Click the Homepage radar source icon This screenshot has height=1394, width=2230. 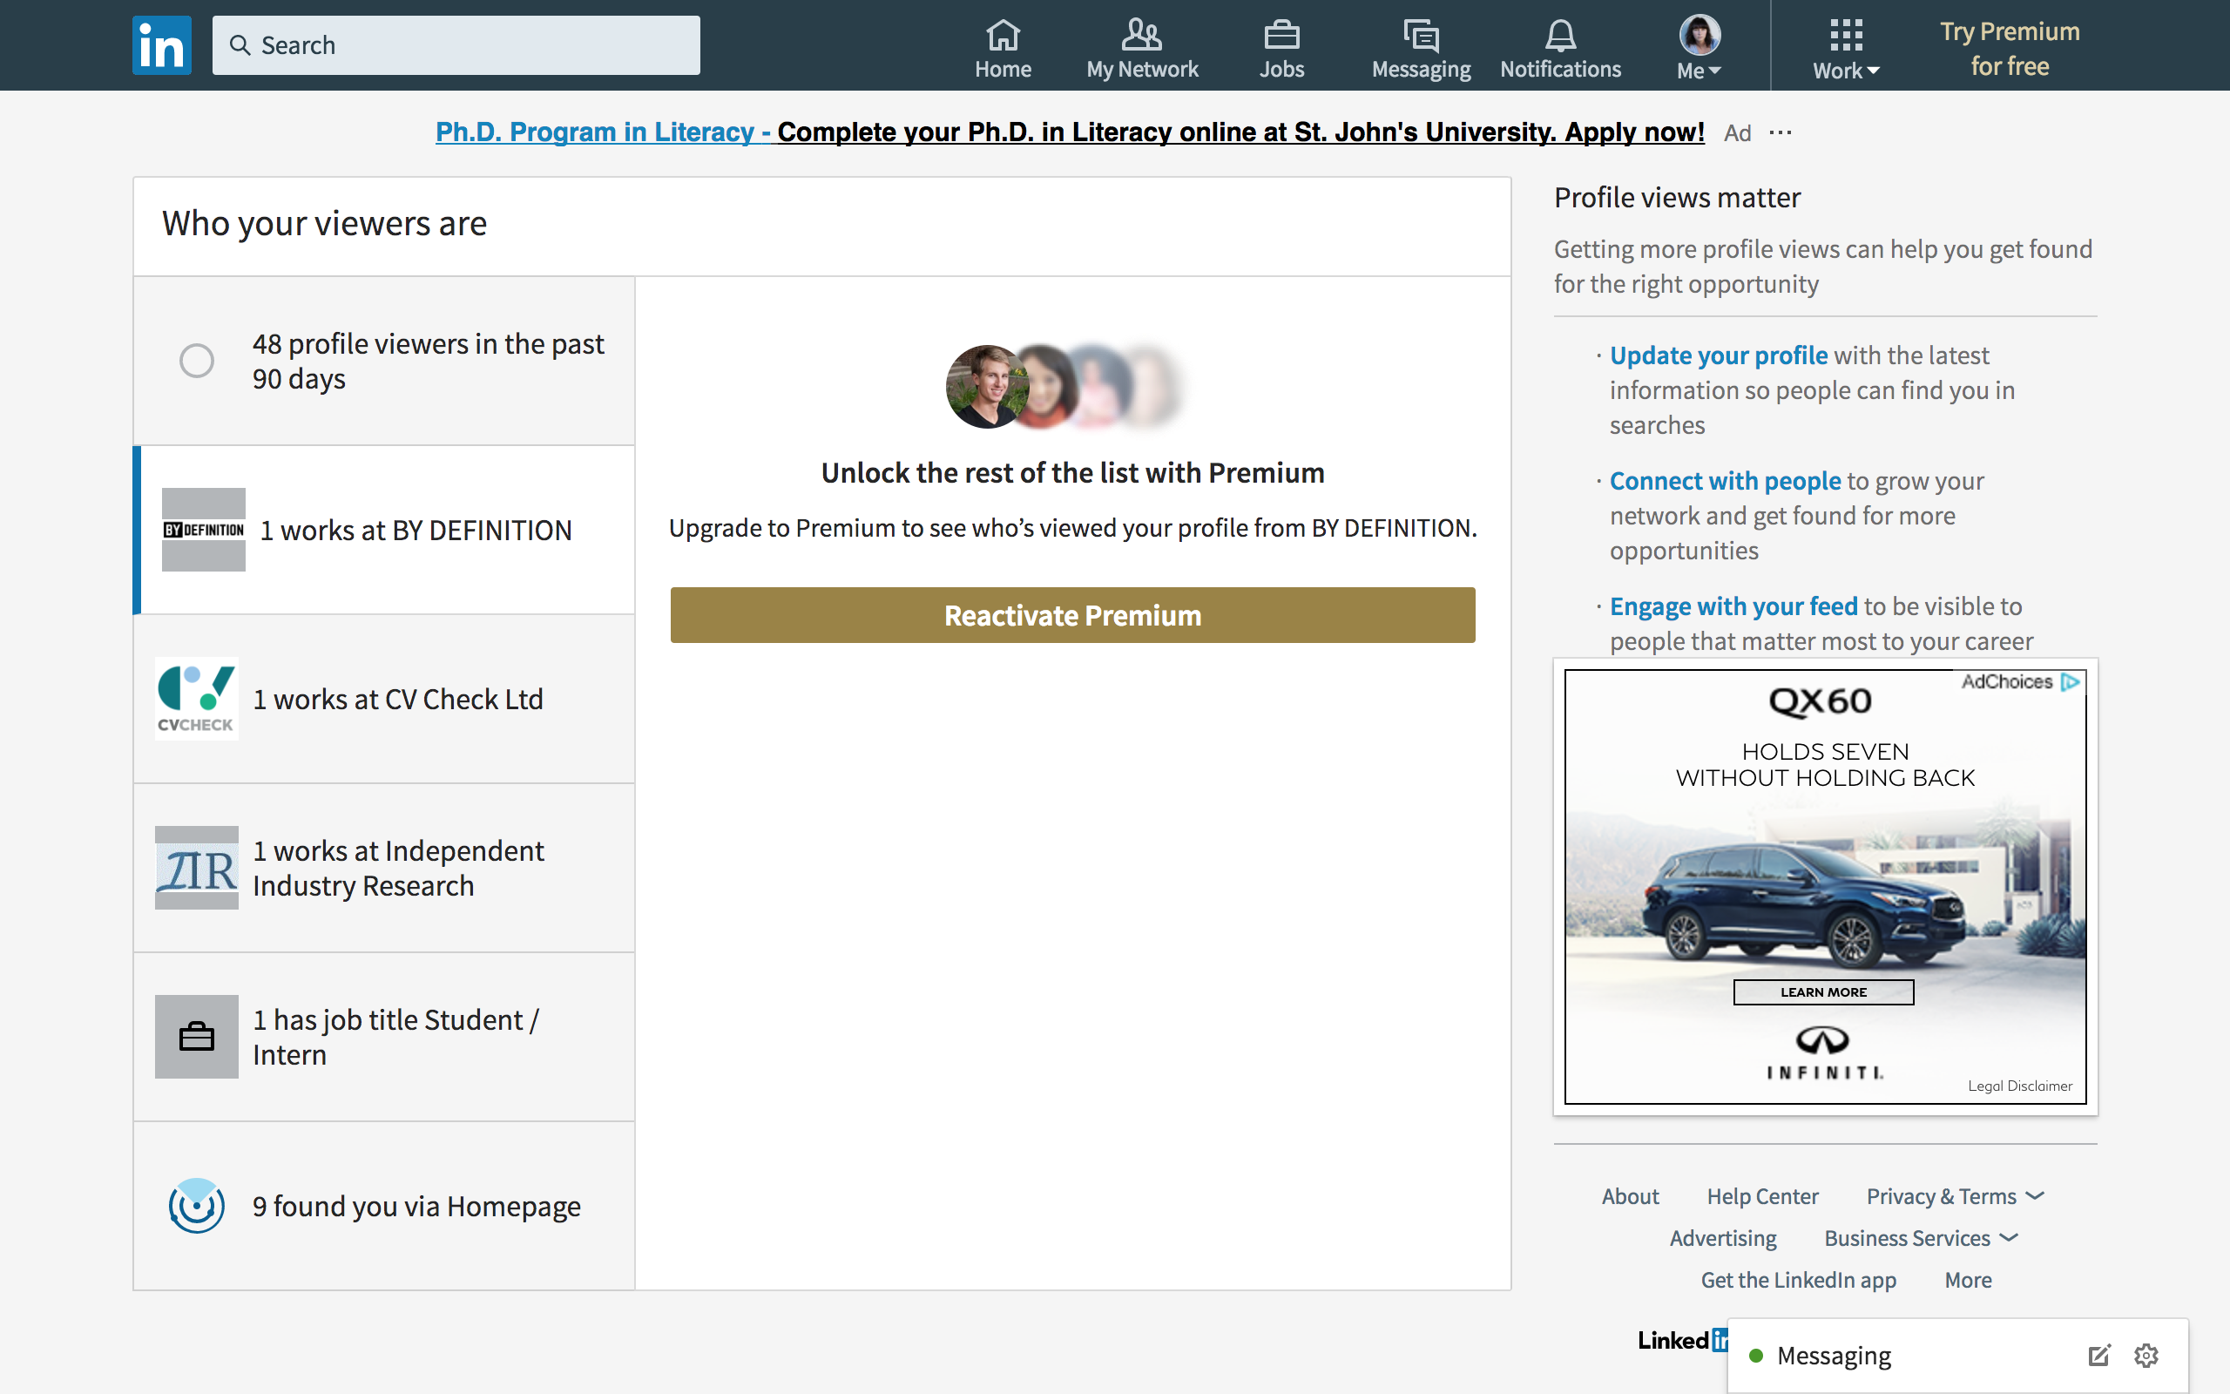click(196, 1205)
